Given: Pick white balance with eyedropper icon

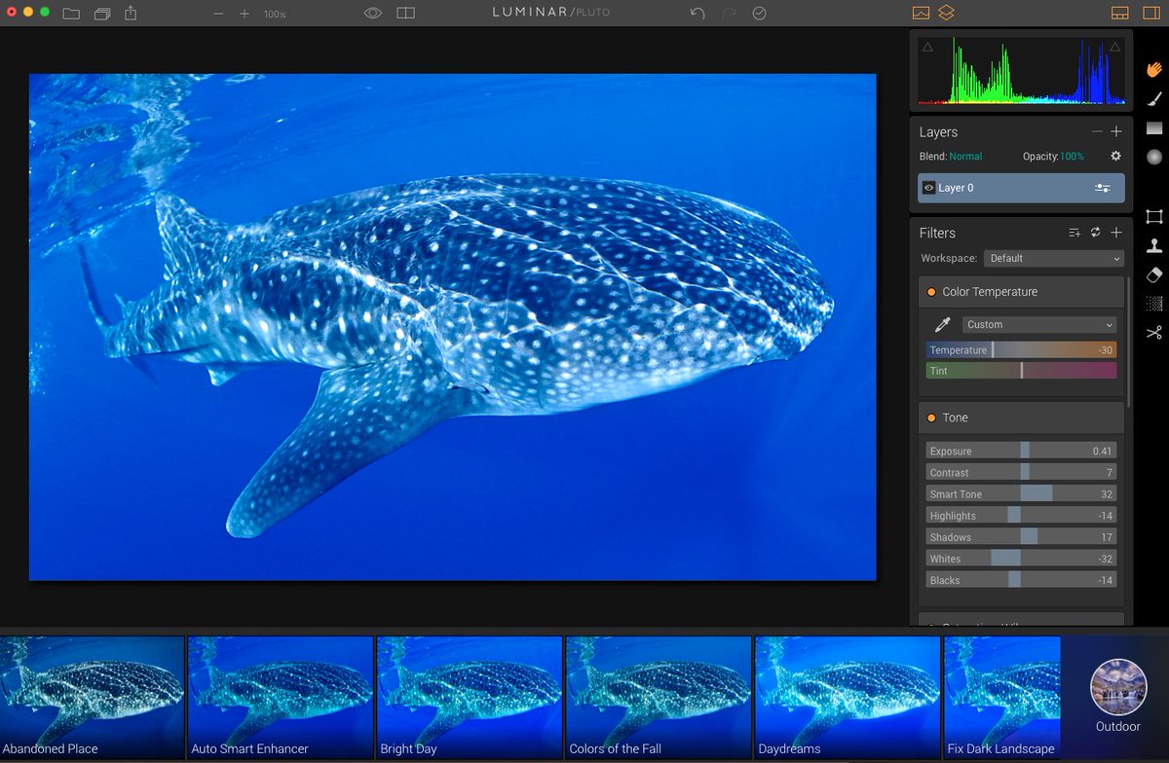Looking at the screenshot, I should (942, 324).
